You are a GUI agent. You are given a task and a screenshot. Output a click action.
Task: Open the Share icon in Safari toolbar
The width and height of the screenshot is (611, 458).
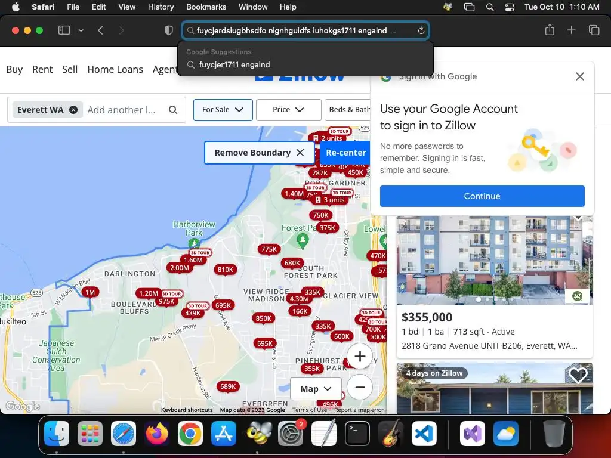(x=550, y=30)
